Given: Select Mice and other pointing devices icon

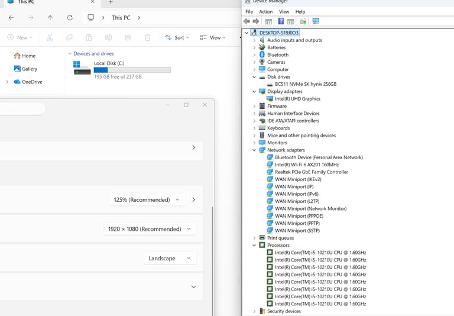Looking at the screenshot, I should coord(262,135).
